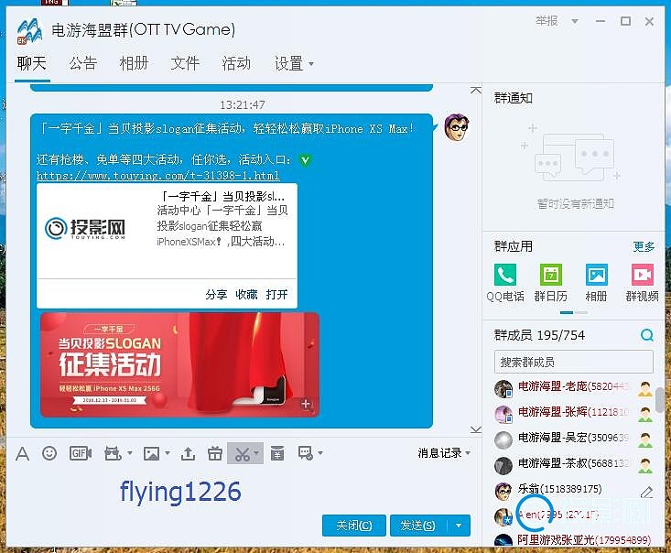Switch to the 公告 tab

click(x=83, y=63)
